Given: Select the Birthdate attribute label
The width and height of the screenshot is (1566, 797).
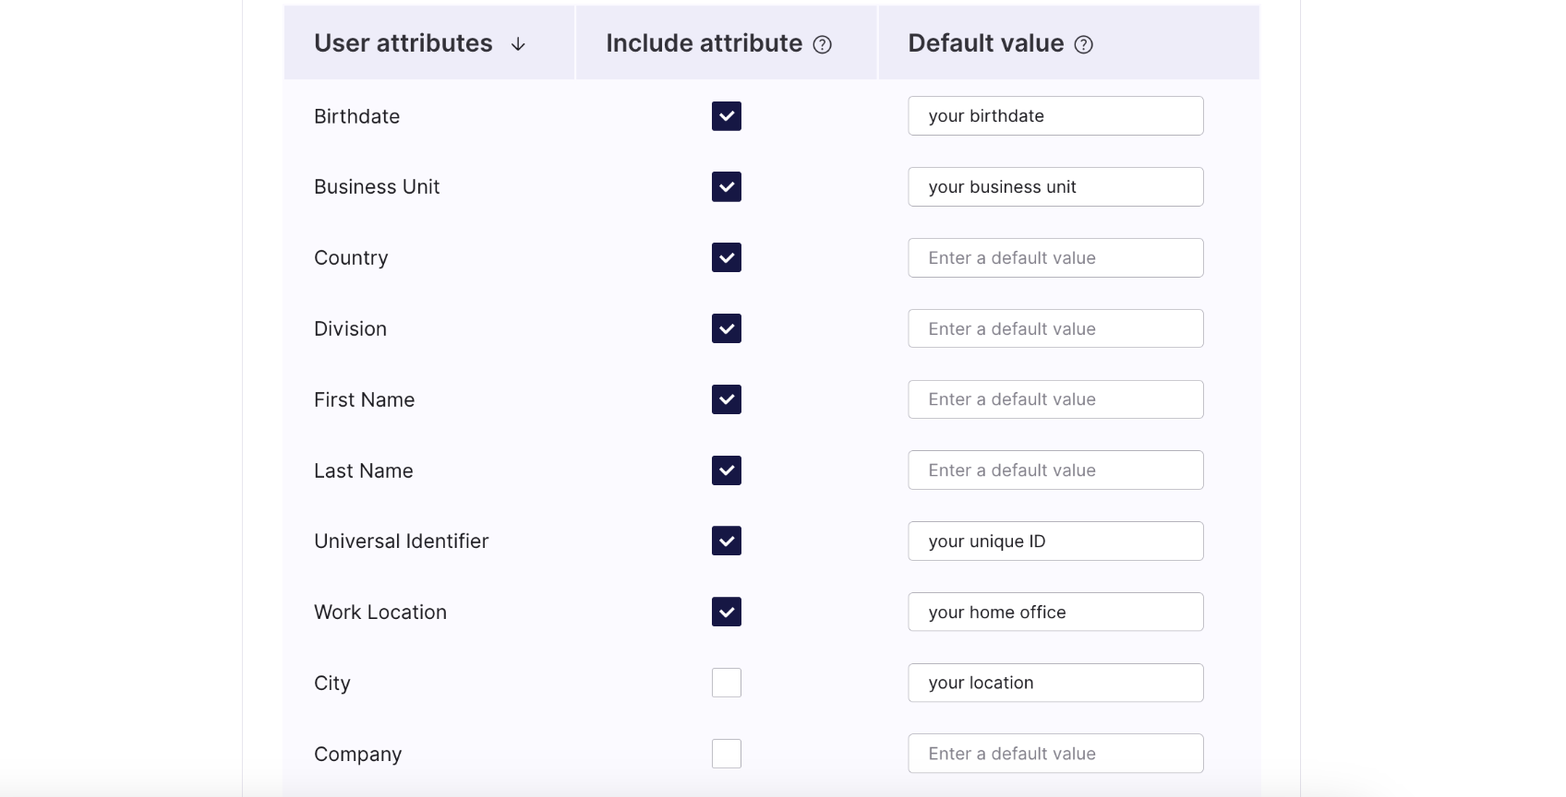Looking at the screenshot, I should coord(356,116).
